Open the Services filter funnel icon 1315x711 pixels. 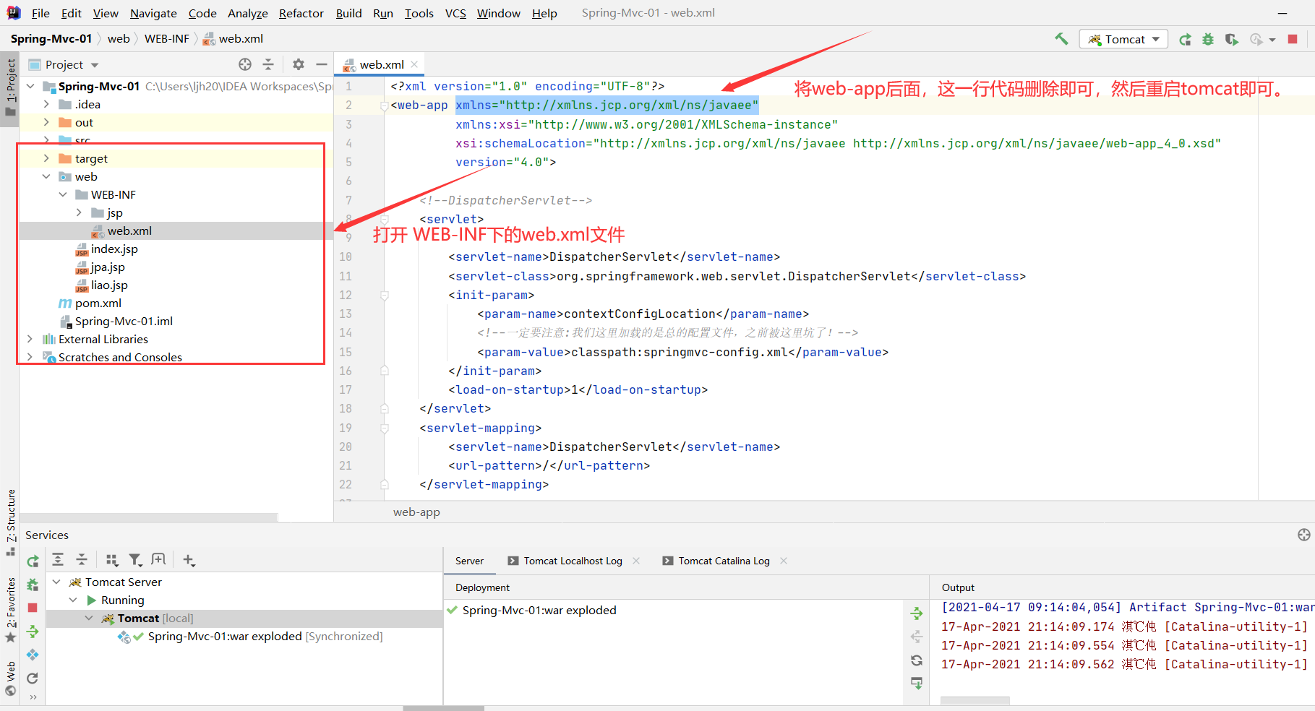[x=135, y=559]
